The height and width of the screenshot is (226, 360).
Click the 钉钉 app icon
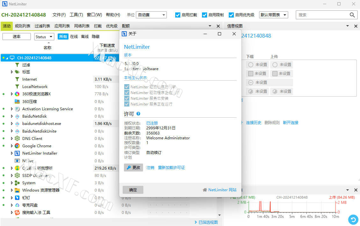(17, 198)
